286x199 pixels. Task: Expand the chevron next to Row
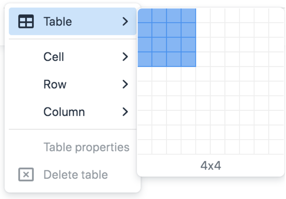[125, 84]
